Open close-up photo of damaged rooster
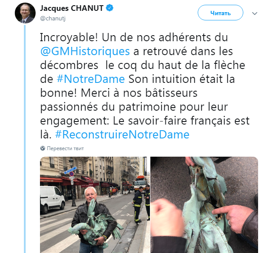 [204, 205]
